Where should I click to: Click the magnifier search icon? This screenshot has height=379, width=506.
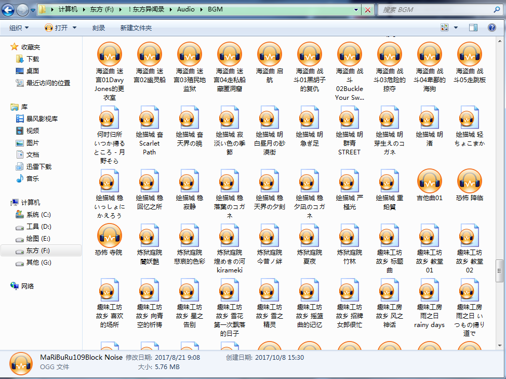coord(497,10)
